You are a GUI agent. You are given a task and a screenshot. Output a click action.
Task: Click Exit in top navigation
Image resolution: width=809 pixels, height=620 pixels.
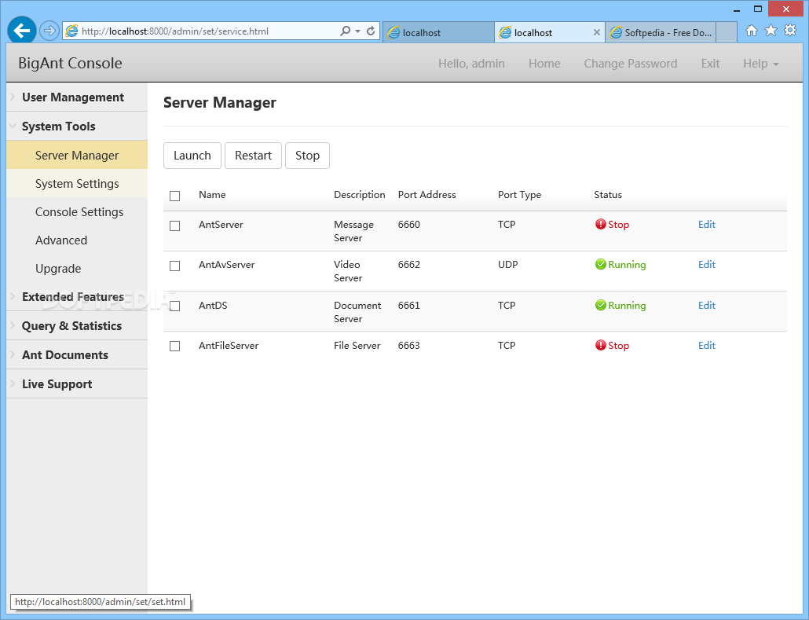tap(710, 64)
